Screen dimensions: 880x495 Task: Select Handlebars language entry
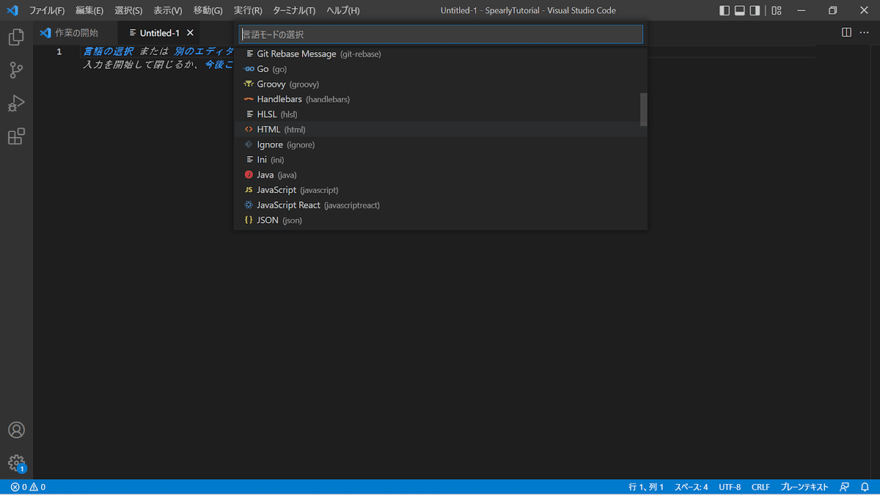pos(441,99)
